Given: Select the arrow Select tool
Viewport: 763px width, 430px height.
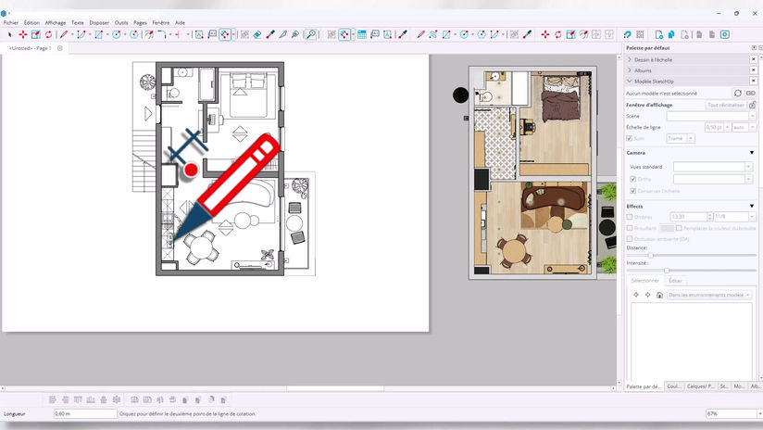Looking at the screenshot, I should pyautogui.click(x=10, y=34).
